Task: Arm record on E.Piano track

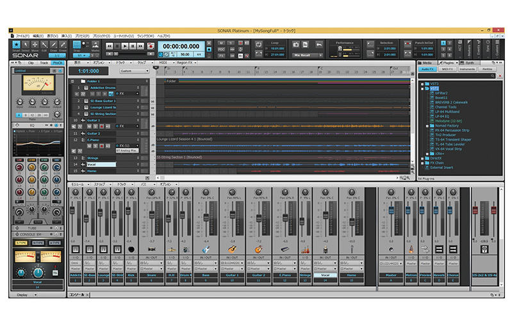Action: click(x=101, y=146)
